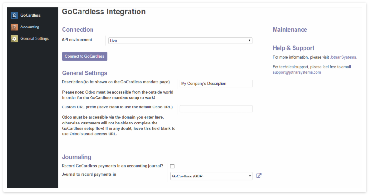Click the arrow on the Live environment selector
The image size is (369, 195).
(x=249, y=40)
